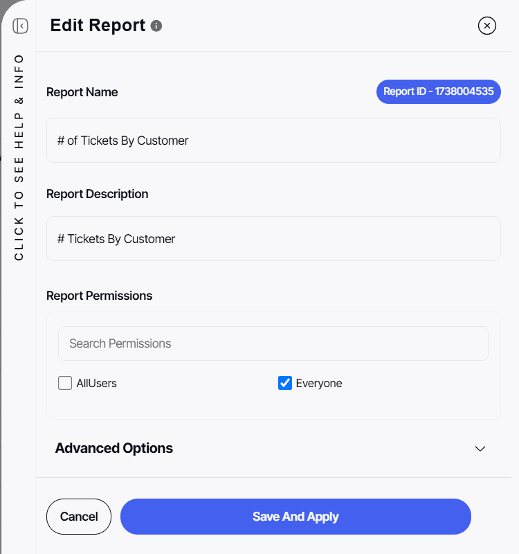The width and height of the screenshot is (519, 554).
Task: Toggle Everyone permissions off
Action: point(285,383)
